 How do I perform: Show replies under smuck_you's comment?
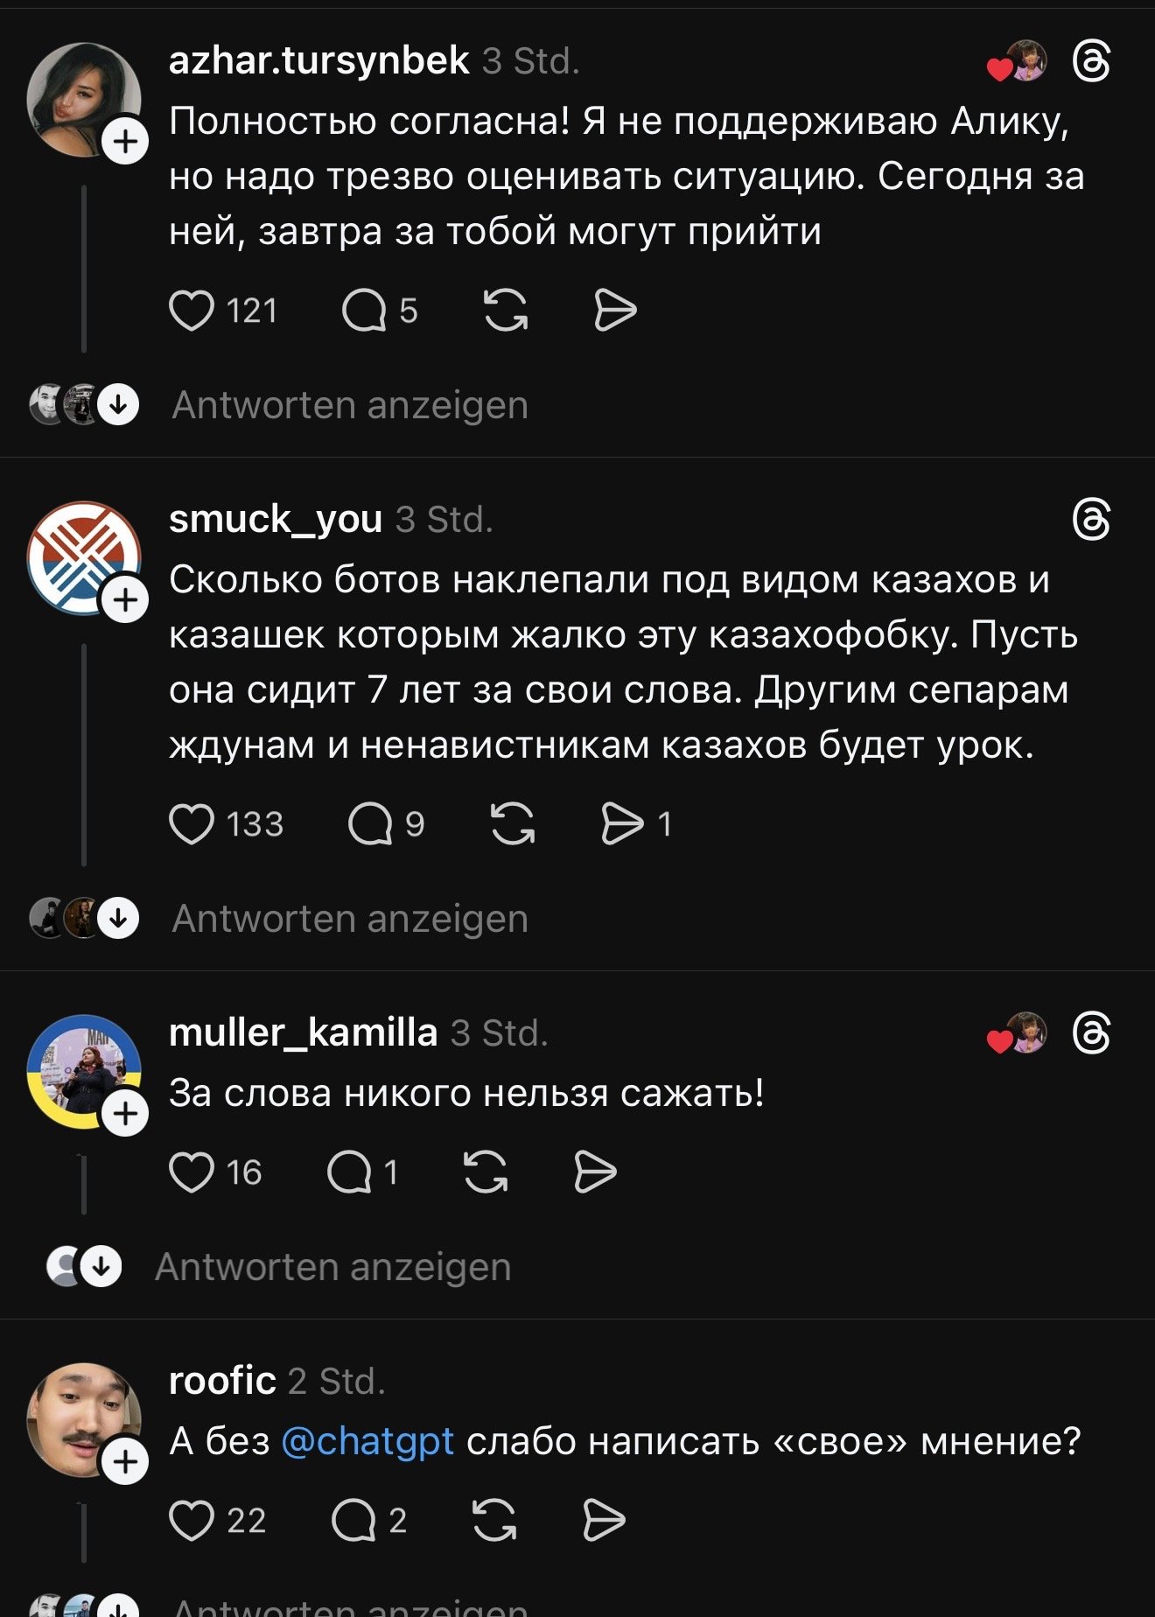350,919
